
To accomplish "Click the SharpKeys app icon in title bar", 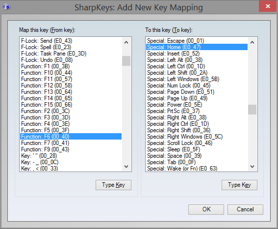I will [6, 7].
